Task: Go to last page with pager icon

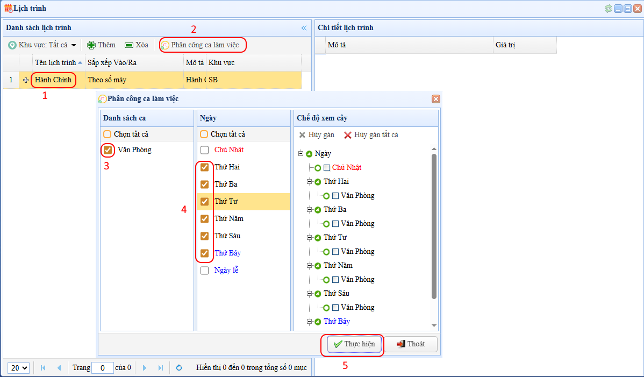Action: click(x=161, y=367)
